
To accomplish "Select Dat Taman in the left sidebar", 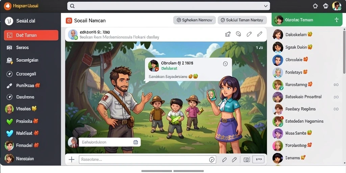I will 31,35.
